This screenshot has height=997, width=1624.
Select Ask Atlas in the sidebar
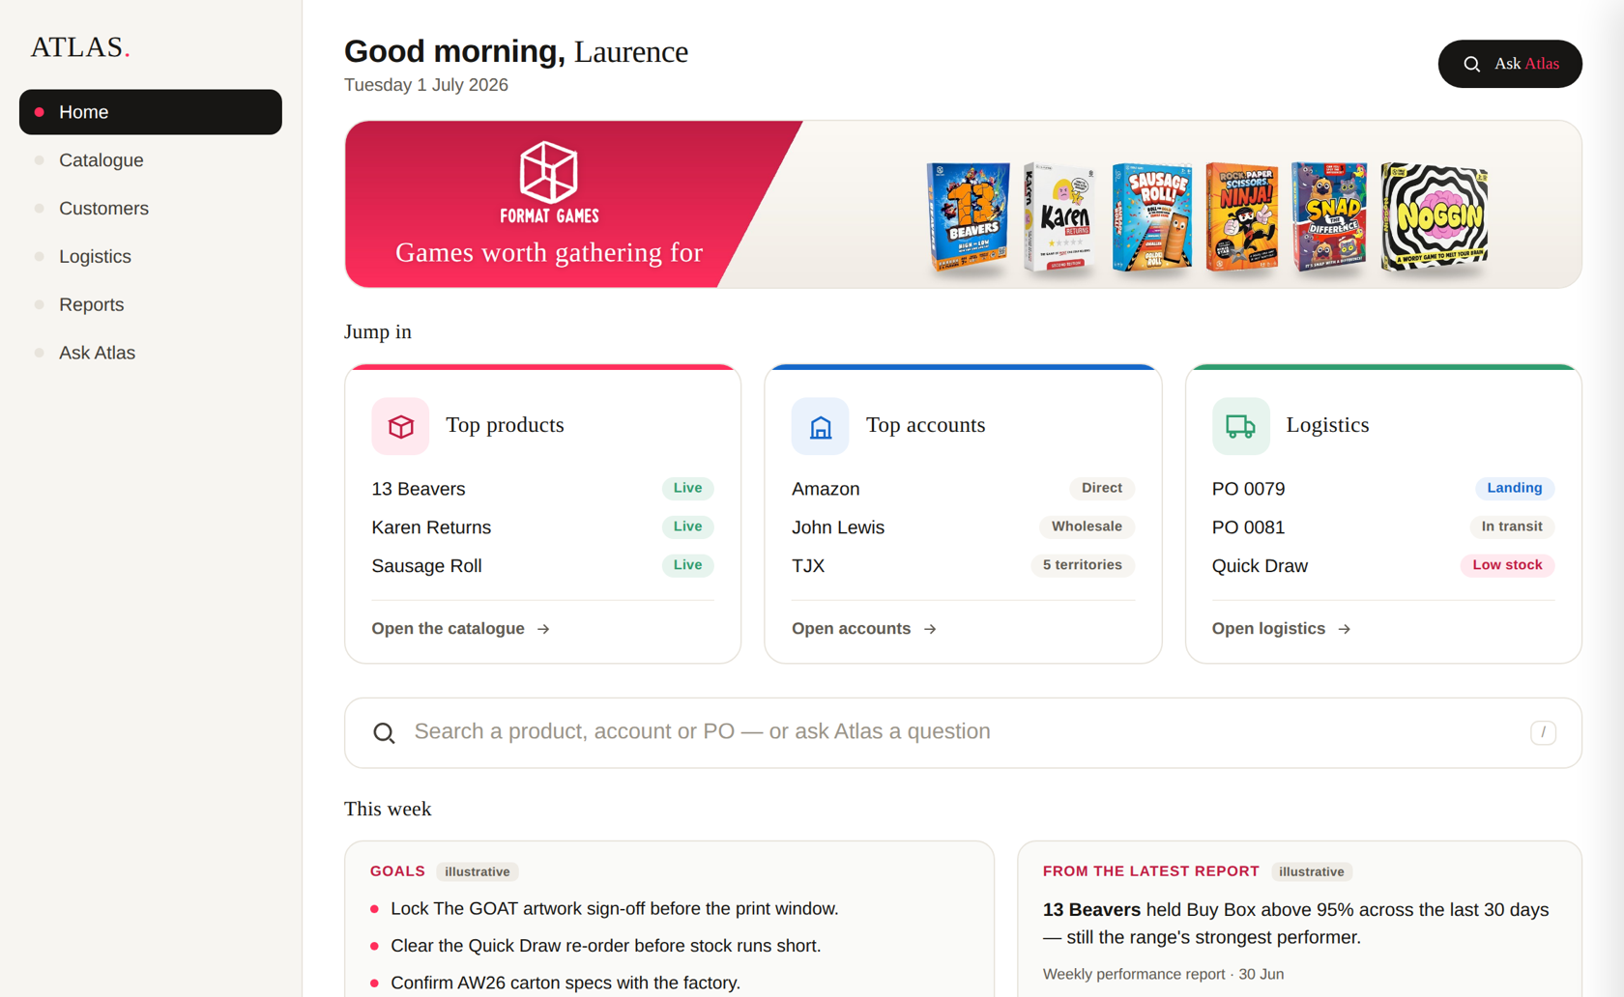150,354
